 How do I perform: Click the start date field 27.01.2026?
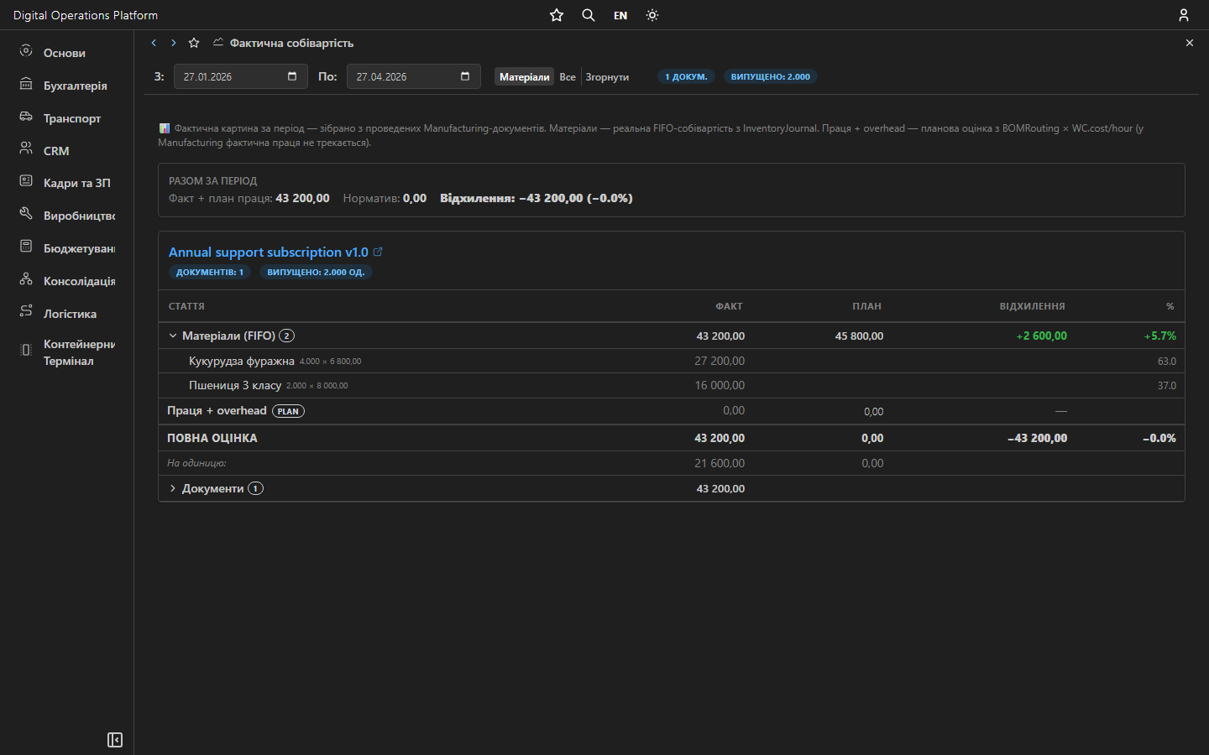(240, 76)
